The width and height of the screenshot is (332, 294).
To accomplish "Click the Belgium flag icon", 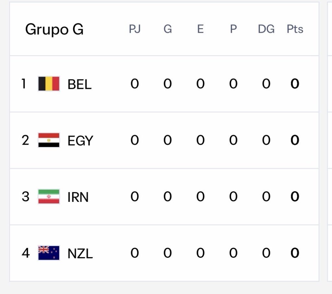I will point(49,84).
